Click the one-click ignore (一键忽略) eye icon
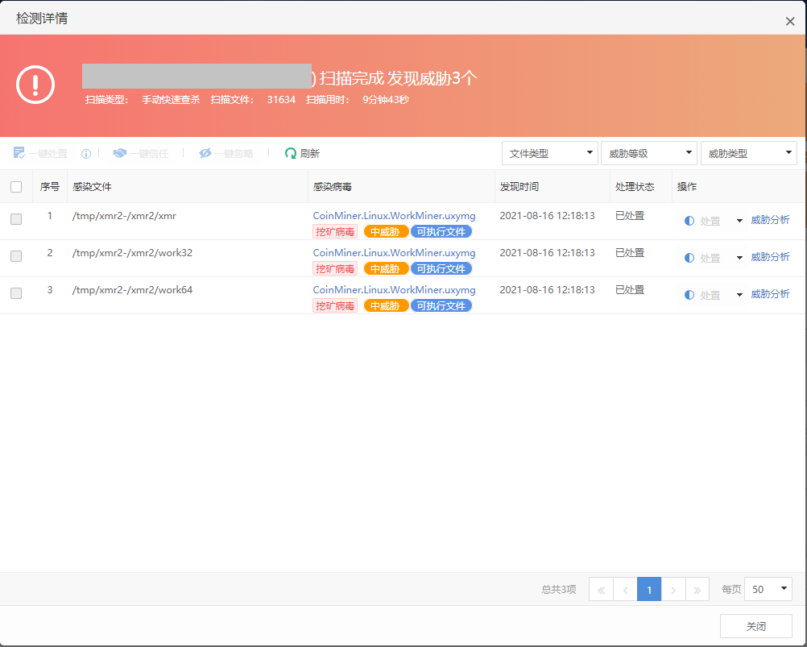The width and height of the screenshot is (807, 647). pos(205,153)
